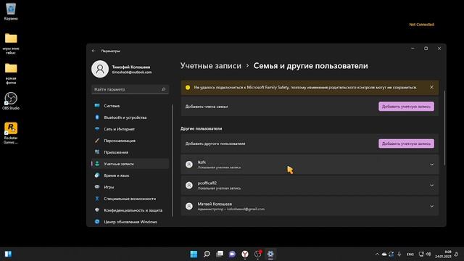This screenshot has height=261, width=464.
Task: Go back with the Settings back arrow
Action: pyautogui.click(x=94, y=51)
